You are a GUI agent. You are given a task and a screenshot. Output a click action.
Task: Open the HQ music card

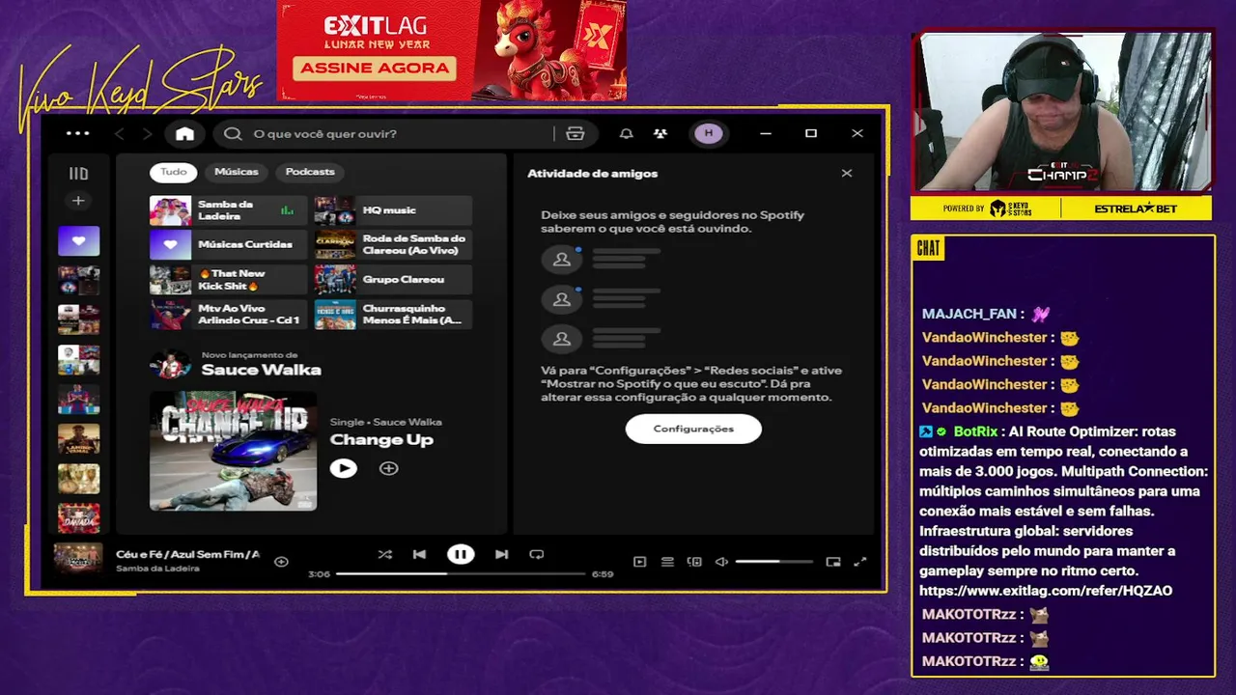pyautogui.click(x=393, y=210)
